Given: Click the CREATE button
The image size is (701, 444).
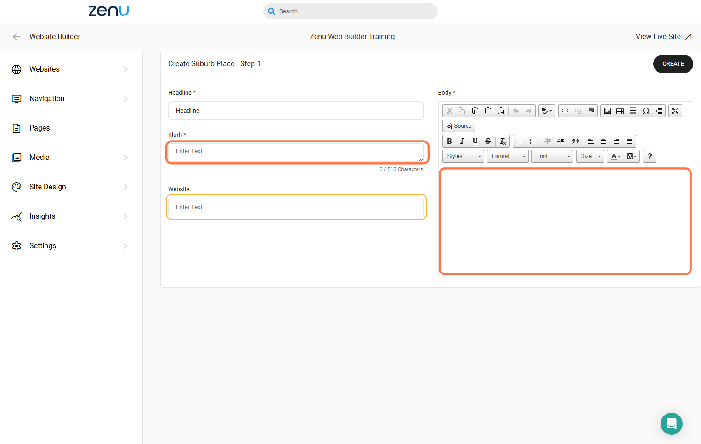Looking at the screenshot, I should click(673, 64).
